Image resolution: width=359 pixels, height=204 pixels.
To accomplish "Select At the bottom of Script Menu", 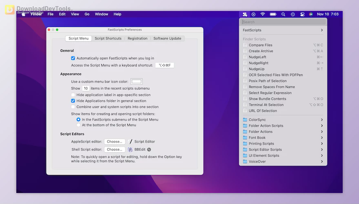I will click(79, 125).
